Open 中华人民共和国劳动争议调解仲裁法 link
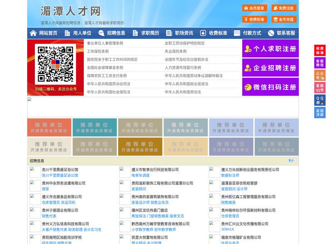326x244 pixels. click(x=194, y=76)
